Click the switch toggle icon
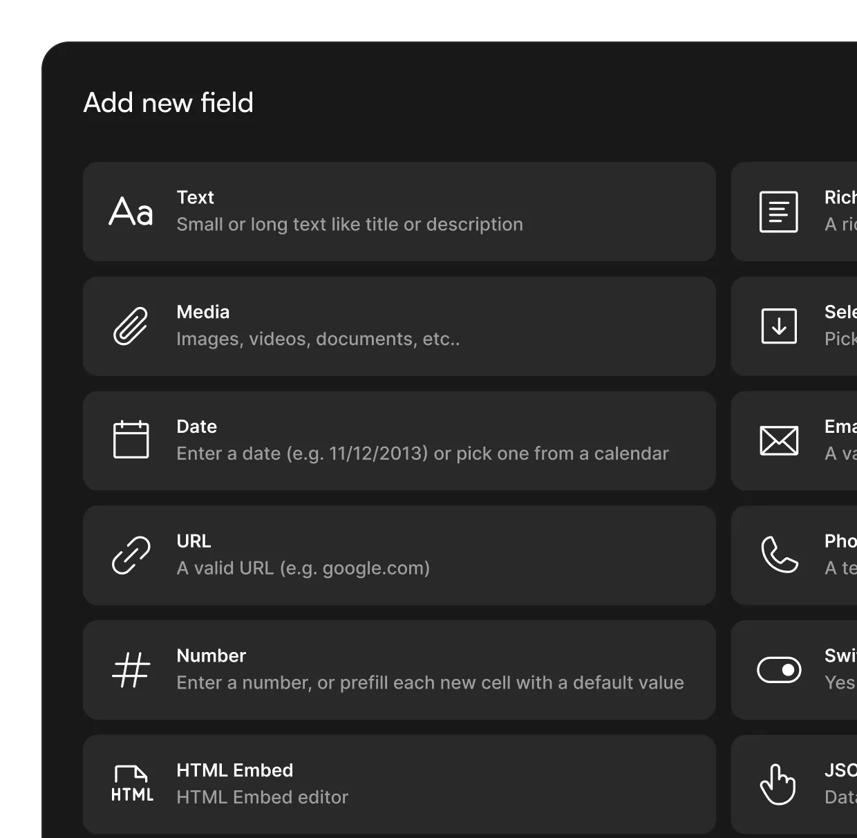Image resolution: width=857 pixels, height=838 pixels. click(779, 669)
